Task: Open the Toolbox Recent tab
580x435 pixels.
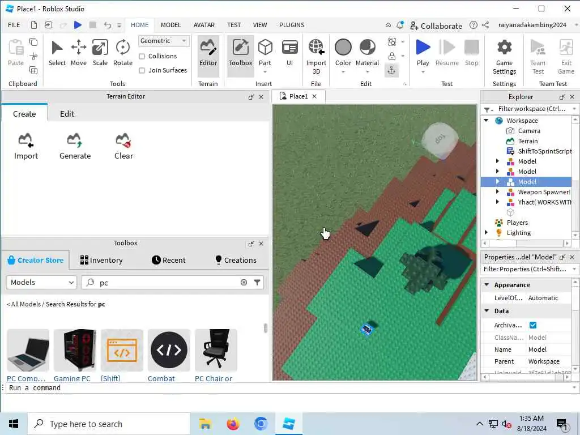Action: (169, 260)
